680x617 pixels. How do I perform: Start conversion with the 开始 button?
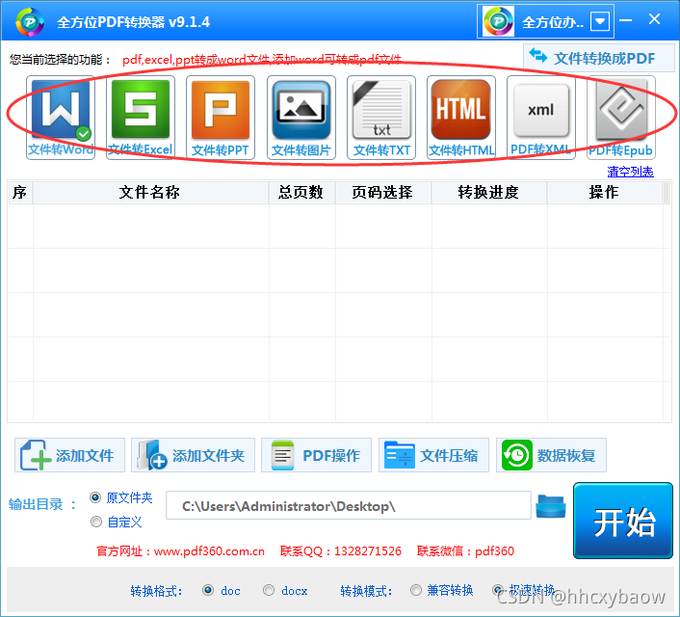(x=623, y=521)
